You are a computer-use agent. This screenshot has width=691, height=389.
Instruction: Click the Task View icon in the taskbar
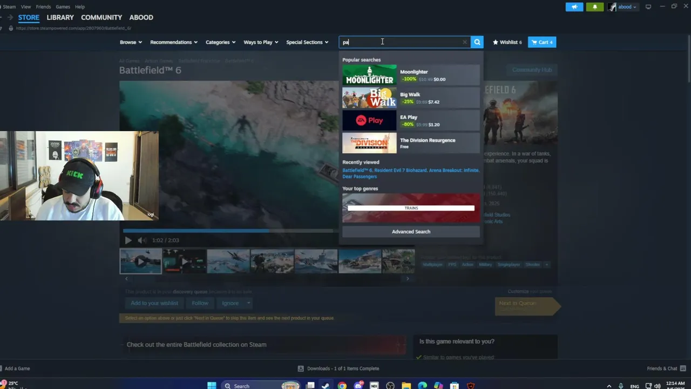click(x=310, y=386)
